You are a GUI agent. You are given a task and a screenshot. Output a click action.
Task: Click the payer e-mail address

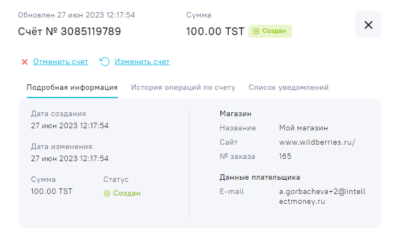tap(321, 197)
